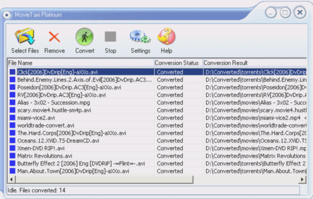The width and height of the screenshot is (313, 199).
Task: Select scary.movie4.hustle-sm4p.avi
Action: pyautogui.click(x=54, y=110)
